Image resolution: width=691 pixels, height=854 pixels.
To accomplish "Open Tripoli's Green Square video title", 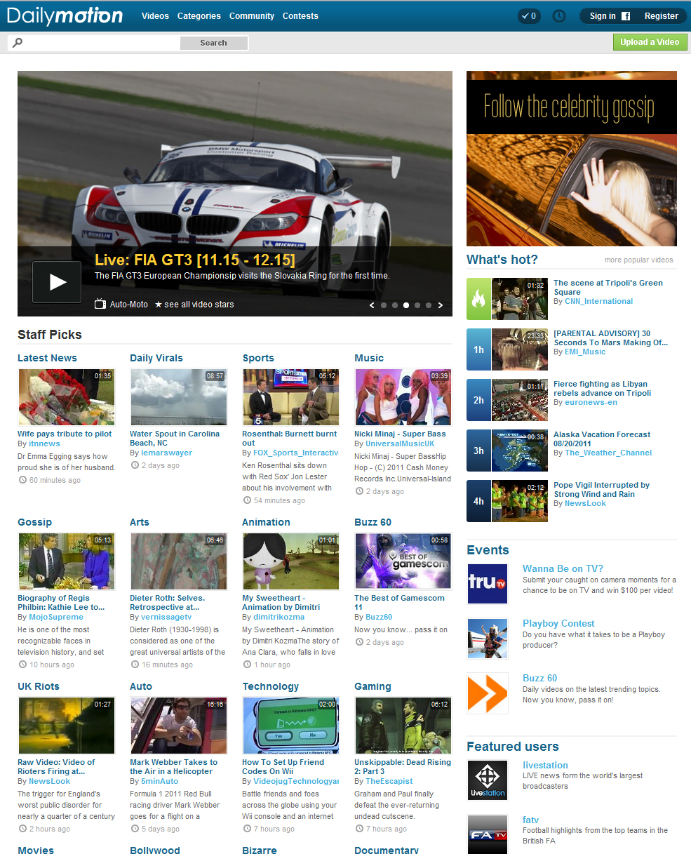I will pos(608,288).
